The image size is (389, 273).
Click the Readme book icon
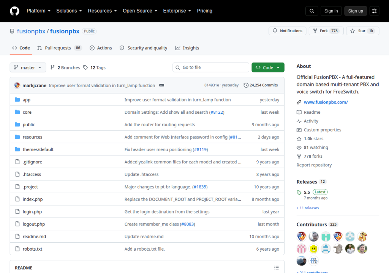[299, 112]
